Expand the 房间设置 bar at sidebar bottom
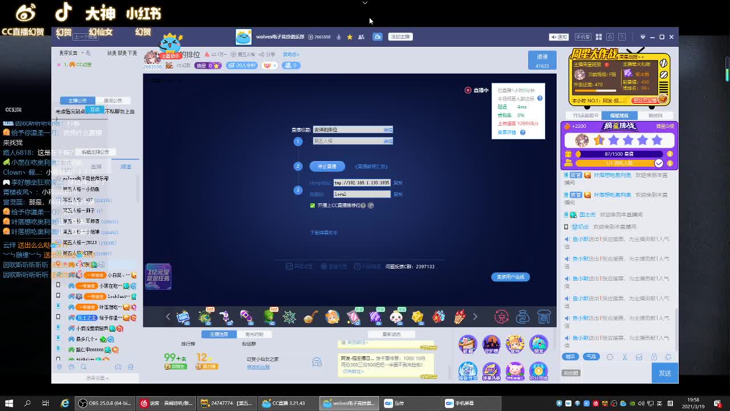The height and width of the screenshot is (411, 730). coord(96,378)
